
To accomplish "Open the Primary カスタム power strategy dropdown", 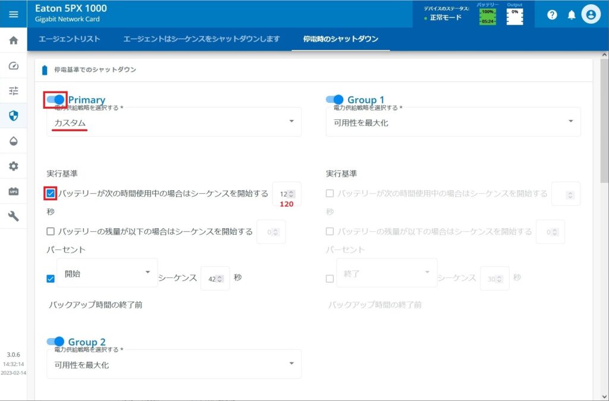I will point(174,121).
